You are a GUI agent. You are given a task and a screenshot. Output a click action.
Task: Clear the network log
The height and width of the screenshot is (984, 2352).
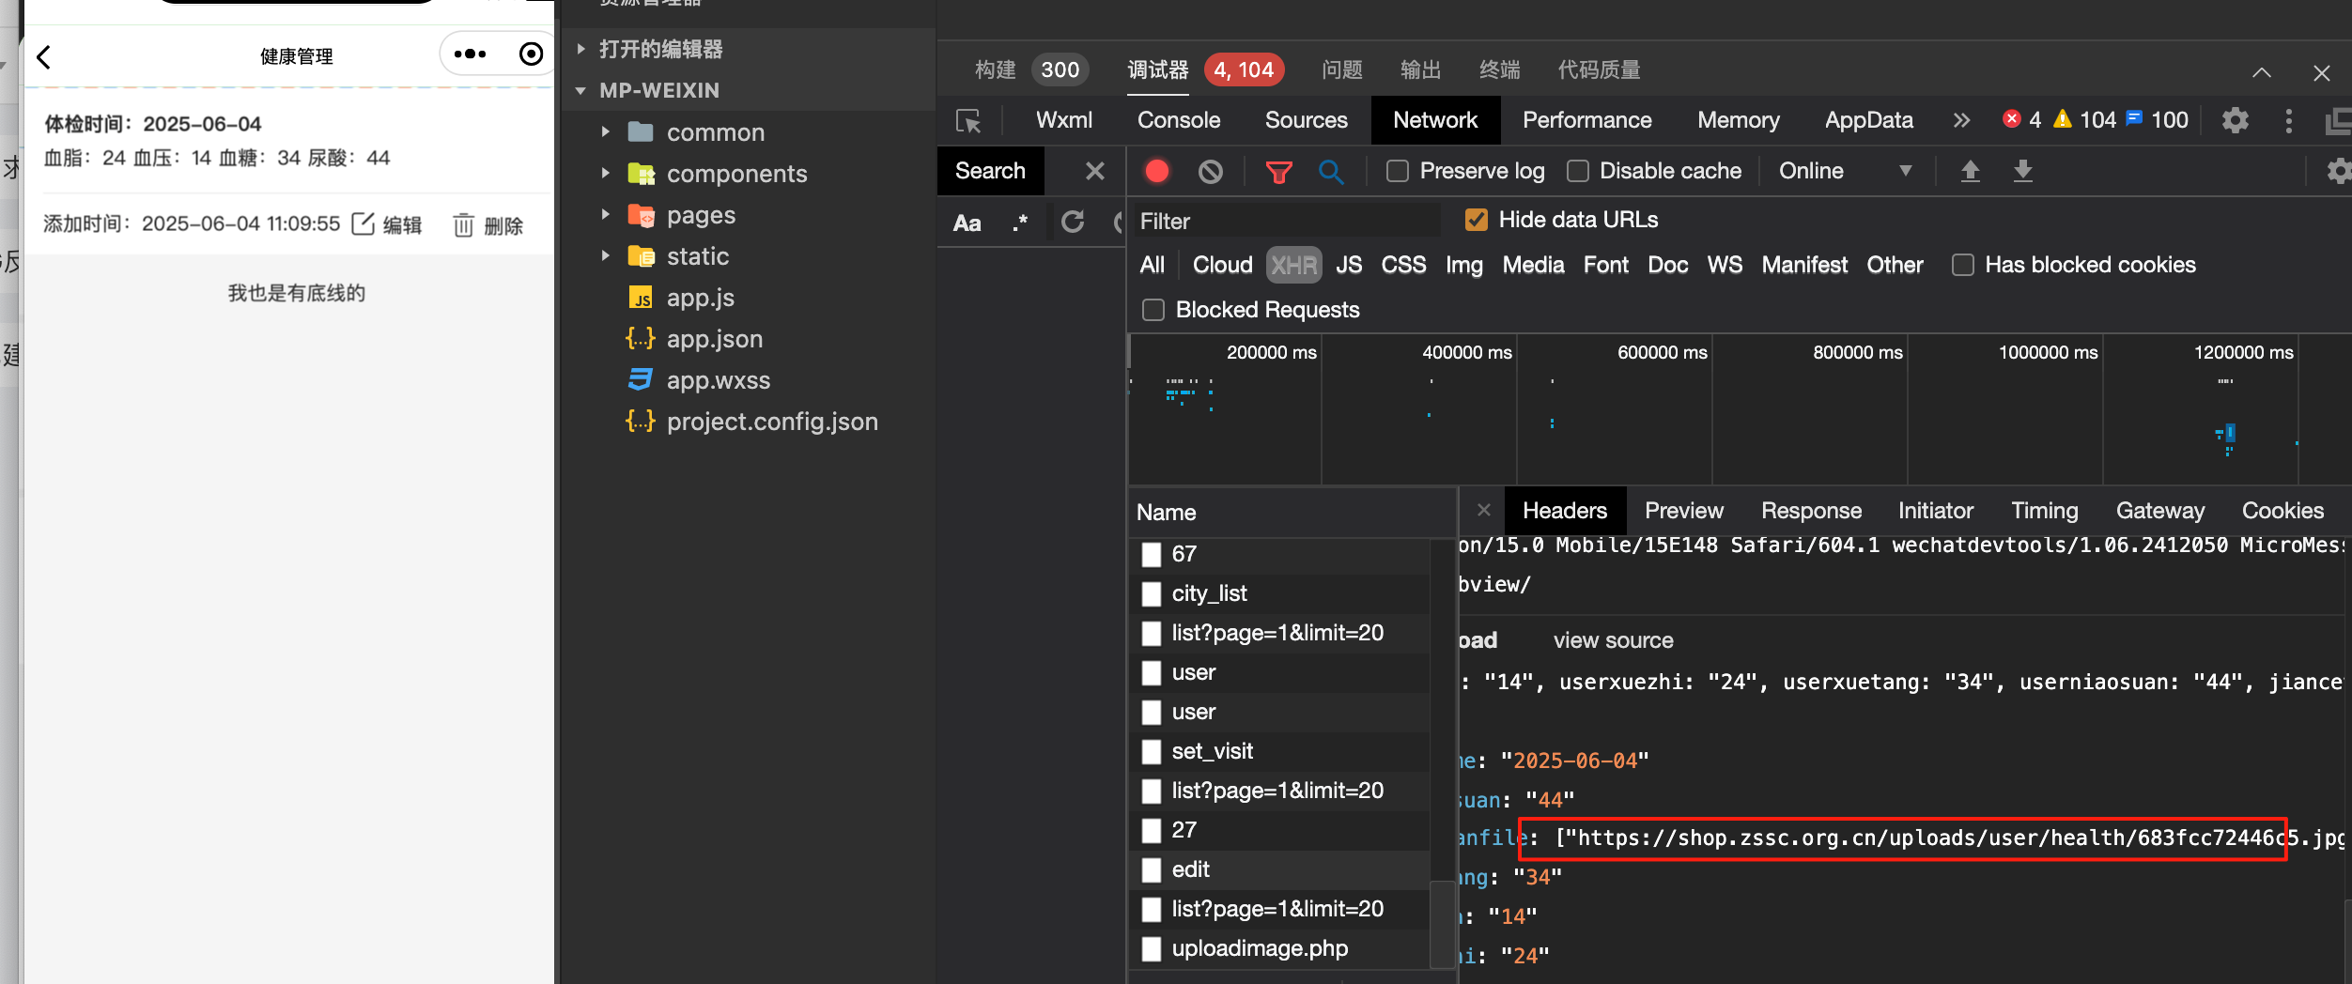point(1211,171)
